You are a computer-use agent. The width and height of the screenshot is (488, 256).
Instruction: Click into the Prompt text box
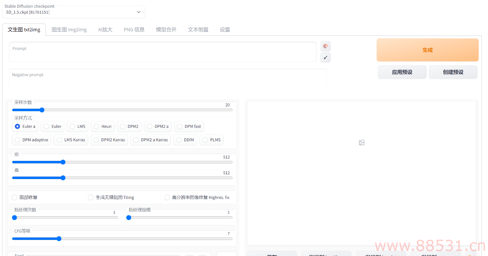[x=163, y=52]
